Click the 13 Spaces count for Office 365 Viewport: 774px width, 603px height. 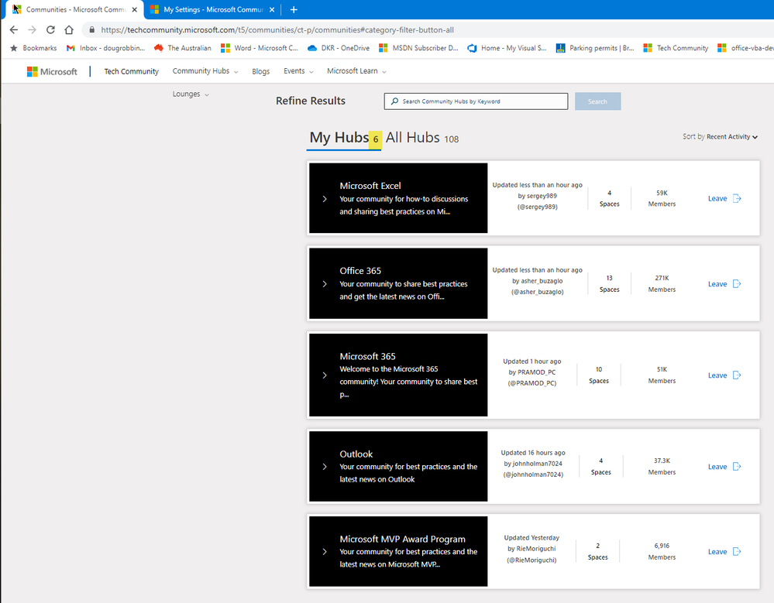point(609,283)
